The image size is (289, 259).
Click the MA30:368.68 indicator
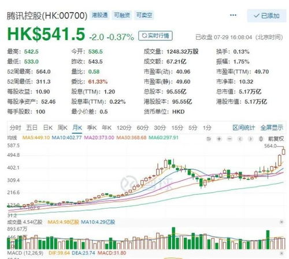coord(131,138)
